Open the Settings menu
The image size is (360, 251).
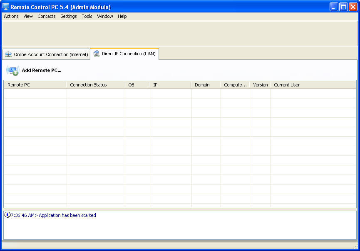point(68,16)
